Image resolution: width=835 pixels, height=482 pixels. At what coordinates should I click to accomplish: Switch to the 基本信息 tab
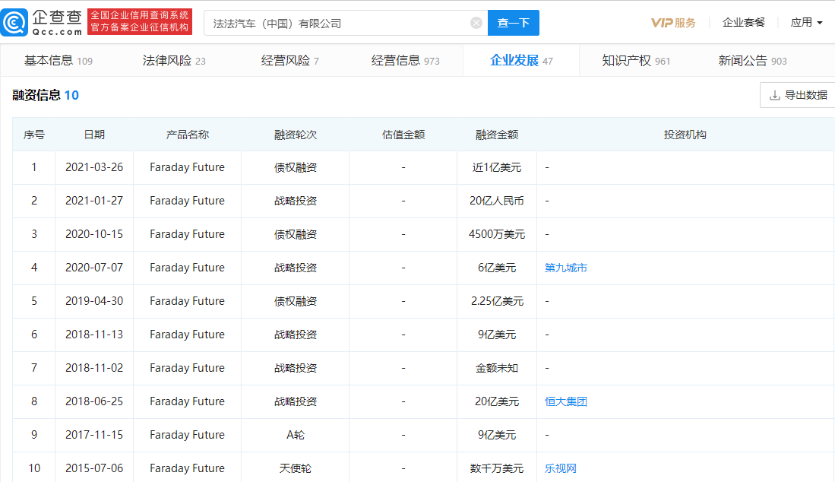click(58, 61)
